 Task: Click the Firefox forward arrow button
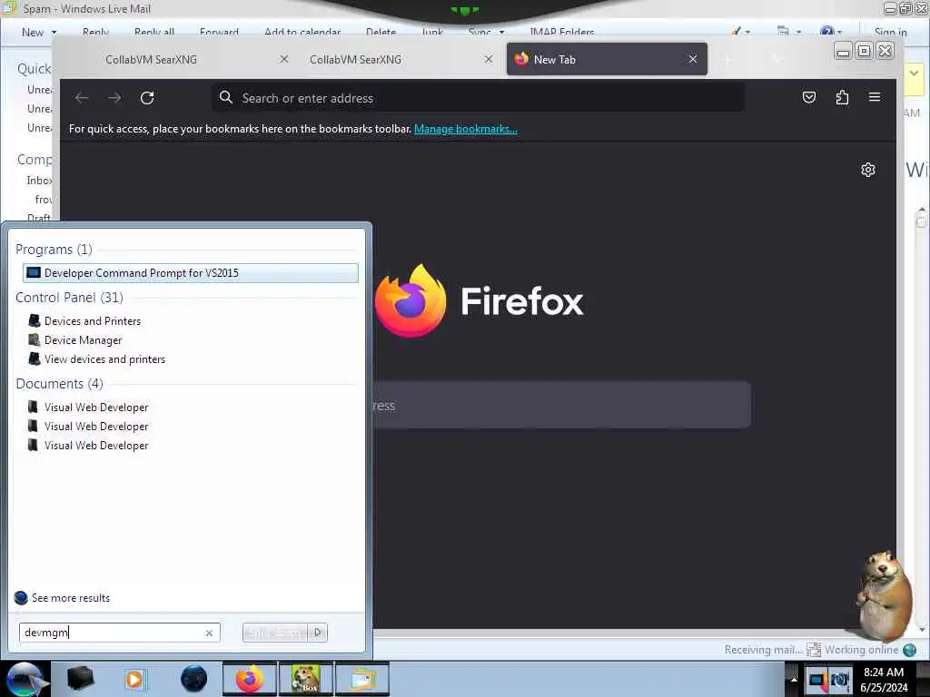click(x=114, y=98)
